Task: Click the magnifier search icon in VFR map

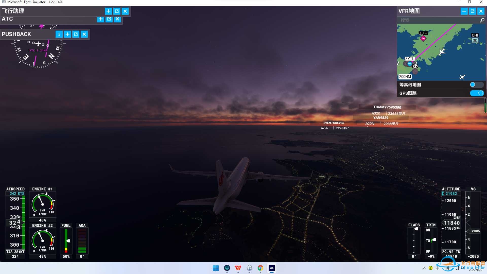Action: 482,20
